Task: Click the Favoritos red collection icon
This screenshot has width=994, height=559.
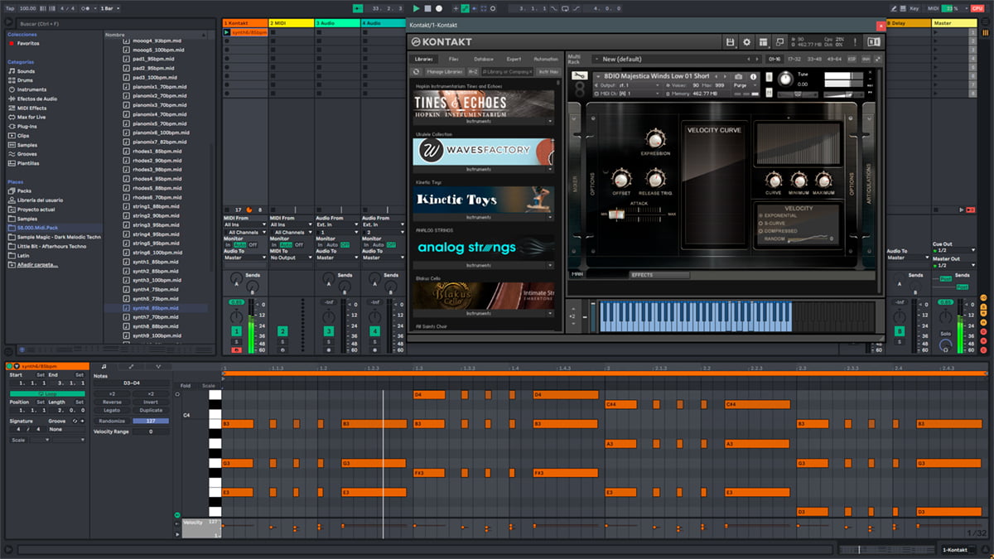Action: click(12, 43)
